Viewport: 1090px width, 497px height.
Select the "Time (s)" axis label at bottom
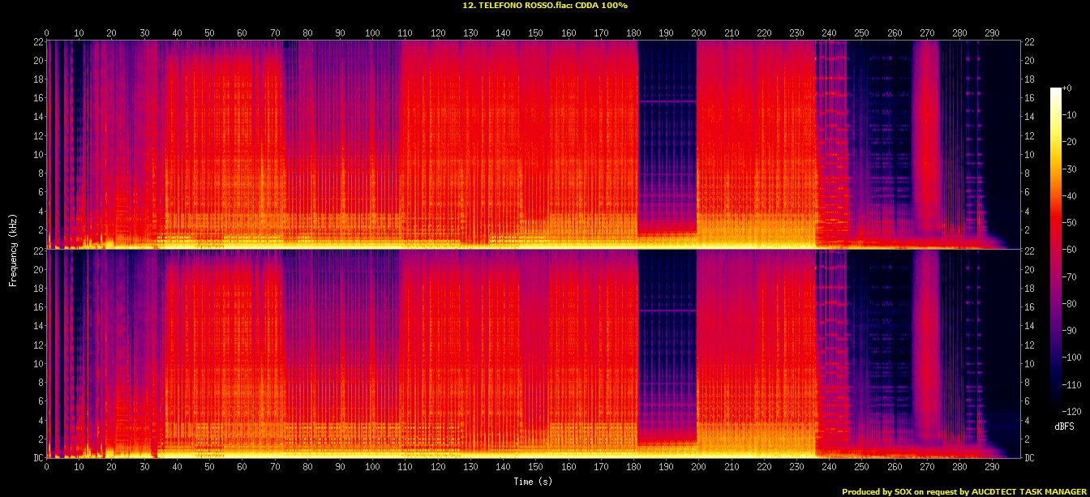532,481
